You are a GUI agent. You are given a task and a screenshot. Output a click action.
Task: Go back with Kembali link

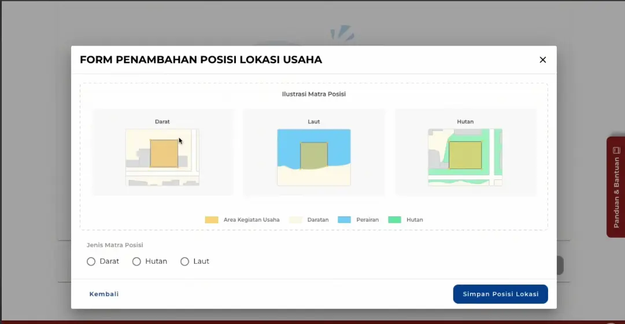104,294
